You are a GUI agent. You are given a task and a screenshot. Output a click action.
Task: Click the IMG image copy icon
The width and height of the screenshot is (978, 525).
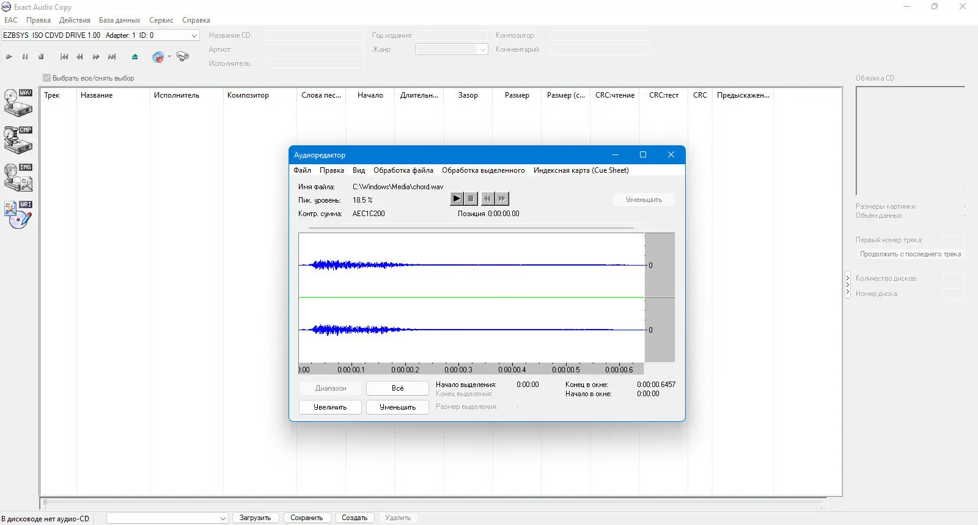pos(18,178)
